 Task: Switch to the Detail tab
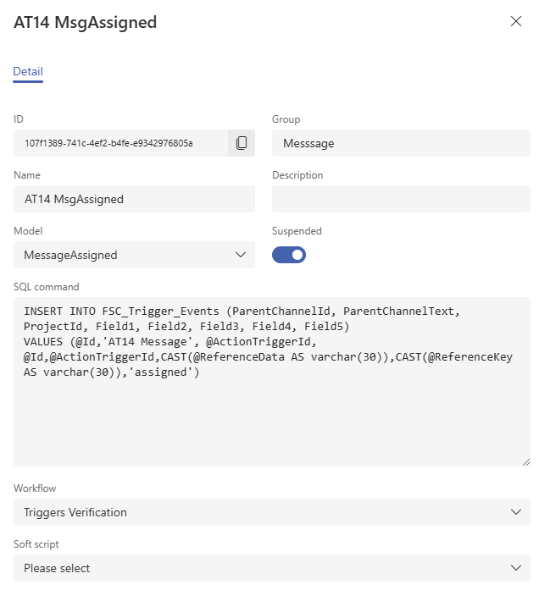pyautogui.click(x=28, y=72)
